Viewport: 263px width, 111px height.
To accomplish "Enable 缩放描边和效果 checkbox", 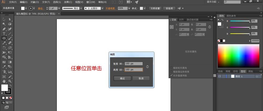I will click(x=171, y=72).
